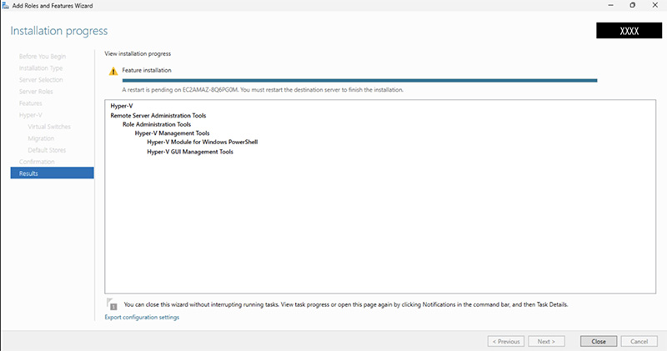
Task: Select Remote Server Administration Tools item
Action: coord(158,115)
